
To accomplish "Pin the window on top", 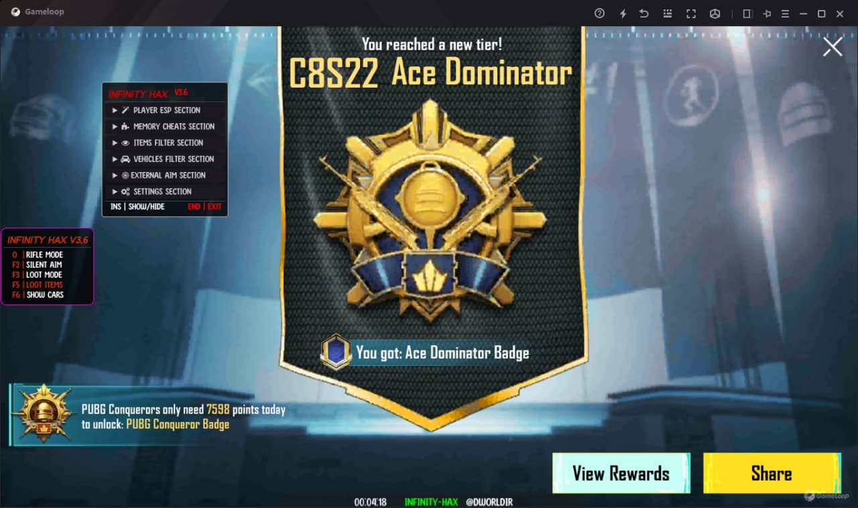I will coord(768,13).
